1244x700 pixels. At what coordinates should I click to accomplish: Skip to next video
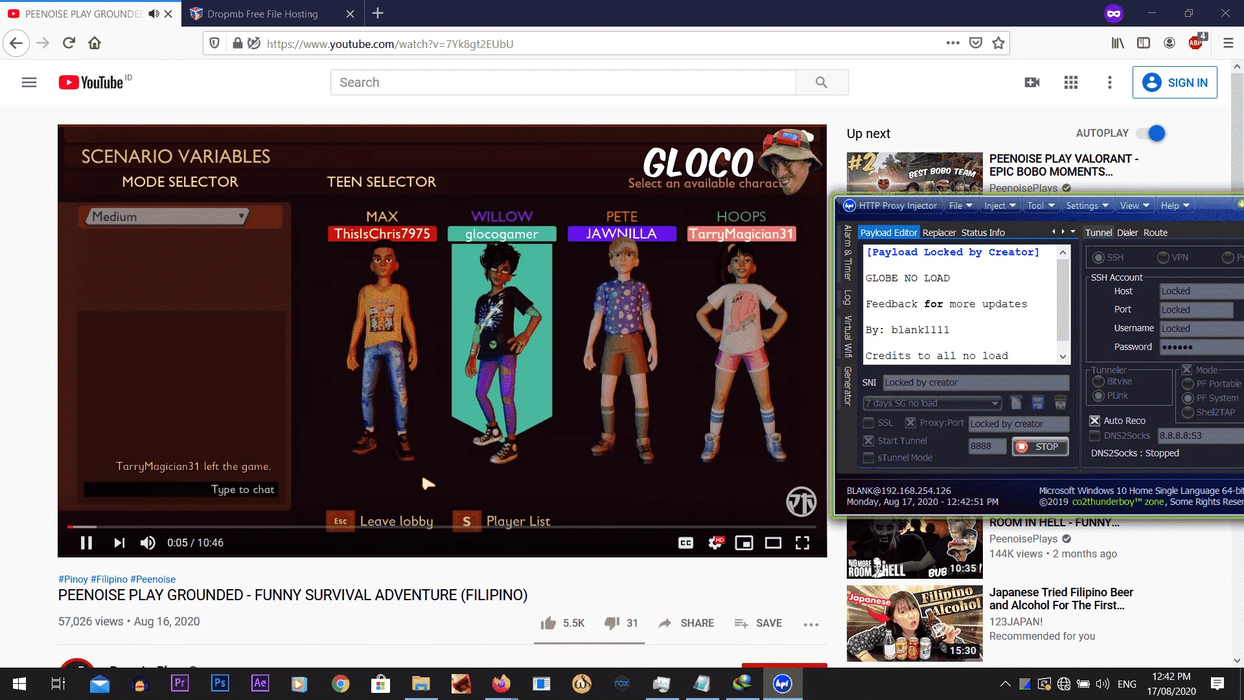(x=119, y=543)
